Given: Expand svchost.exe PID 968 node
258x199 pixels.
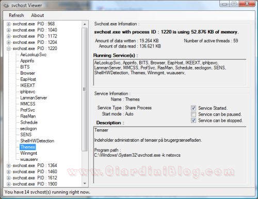Looking at the screenshot, I should (x=8, y=24).
